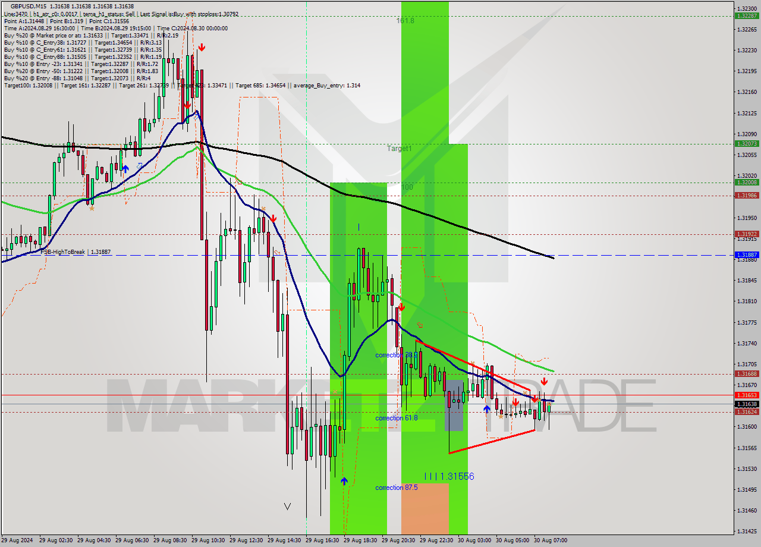Click the red 1.31922 price tag
The width and height of the screenshot is (761, 547).
[x=746, y=234]
